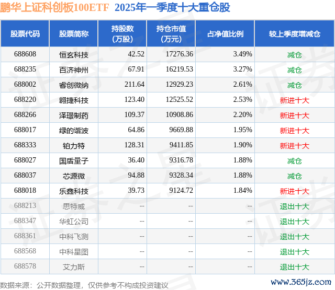Click 泽璟制药 in the name column

[x=74, y=115]
